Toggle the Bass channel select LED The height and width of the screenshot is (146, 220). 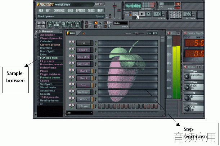(x=96, y=85)
